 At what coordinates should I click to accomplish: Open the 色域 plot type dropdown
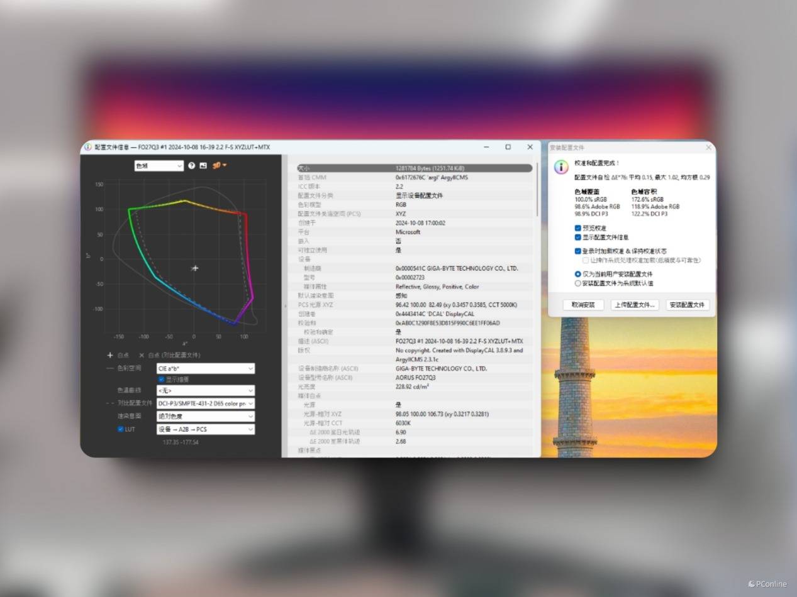159,166
